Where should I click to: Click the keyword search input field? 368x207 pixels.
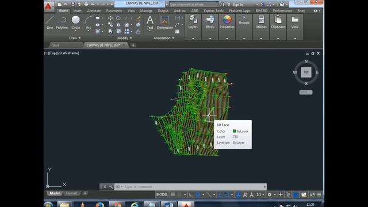click(x=194, y=5)
